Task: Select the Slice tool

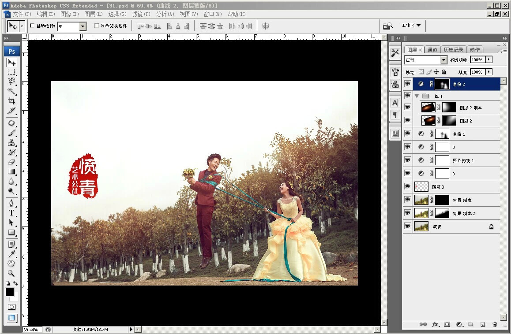Action: click(11, 111)
